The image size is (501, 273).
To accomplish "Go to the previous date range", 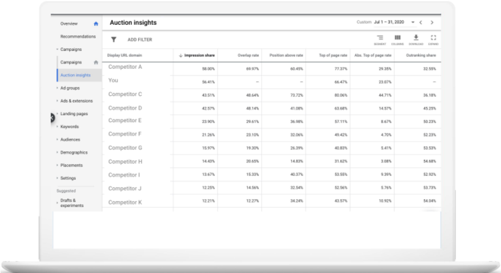I will 421,23.
